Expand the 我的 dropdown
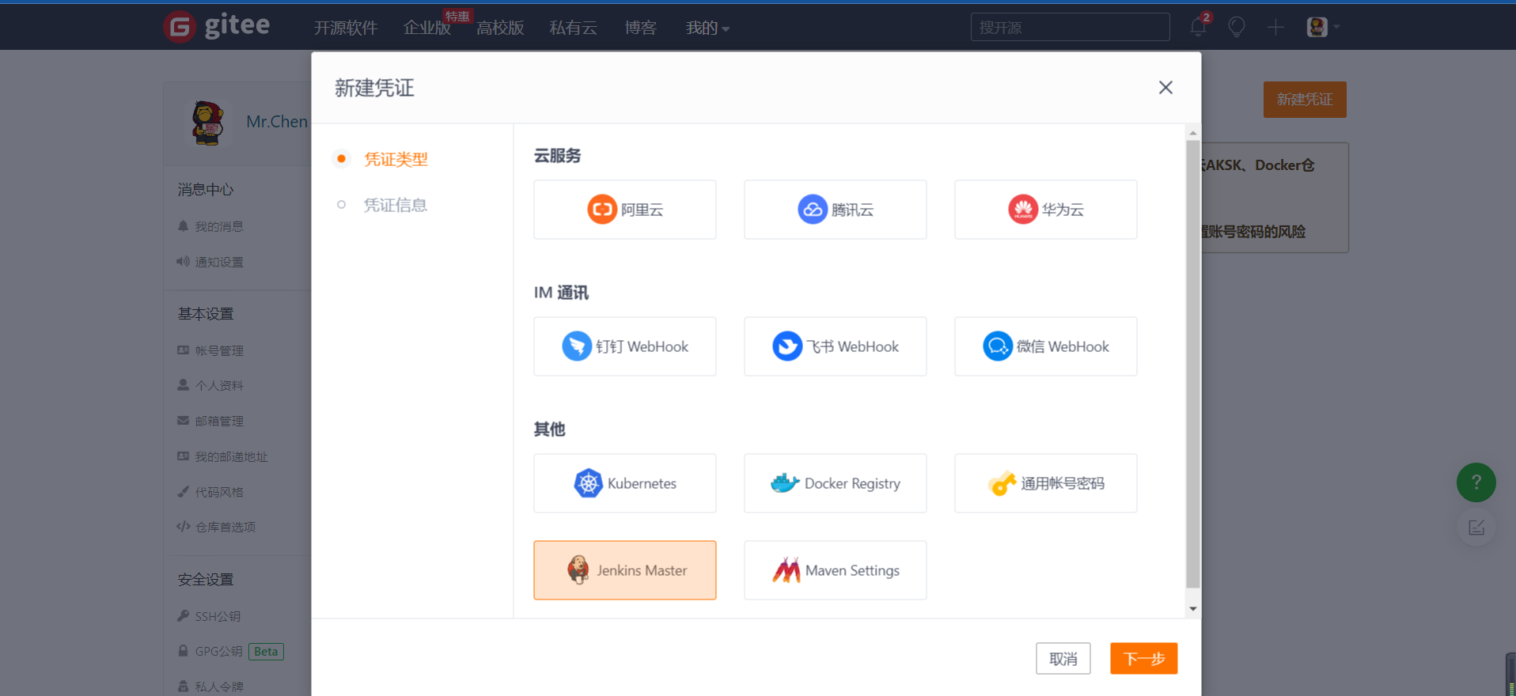The image size is (1516, 696). coord(707,28)
